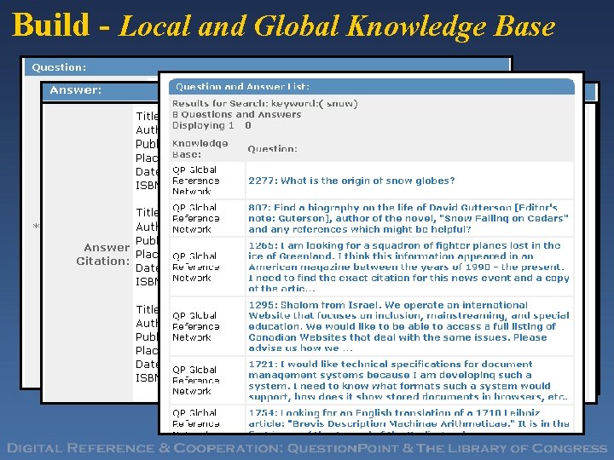This screenshot has height=460, width=614.
Task: Click QP Global Reference Network beside question 807
Action: pos(196,218)
